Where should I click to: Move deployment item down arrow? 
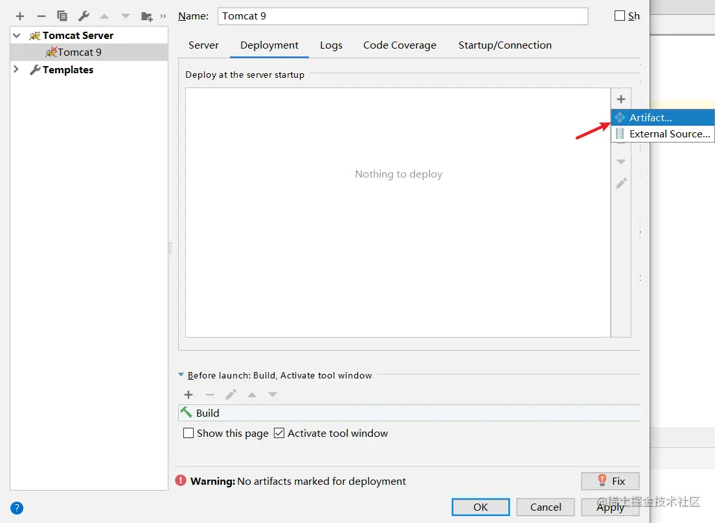620,161
